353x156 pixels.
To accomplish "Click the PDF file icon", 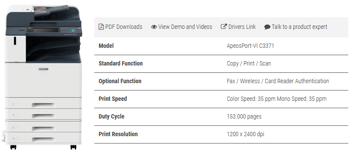I will point(101,27).
